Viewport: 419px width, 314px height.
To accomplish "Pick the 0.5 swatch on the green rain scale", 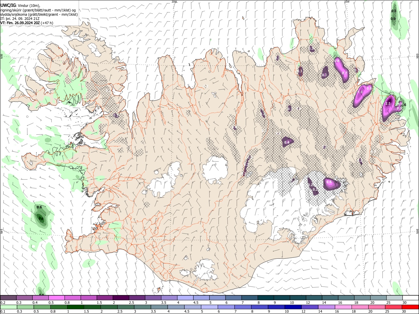I will [42, 307].
